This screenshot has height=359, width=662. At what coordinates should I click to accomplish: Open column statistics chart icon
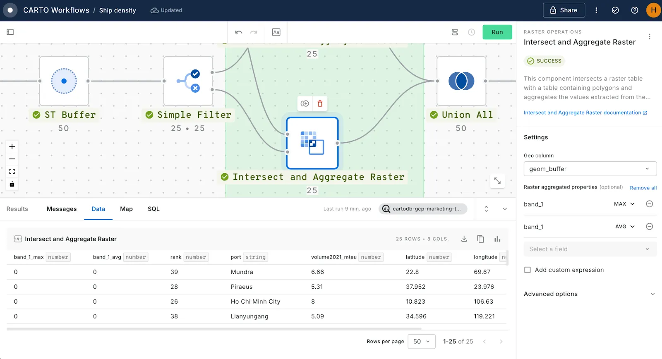497,239
